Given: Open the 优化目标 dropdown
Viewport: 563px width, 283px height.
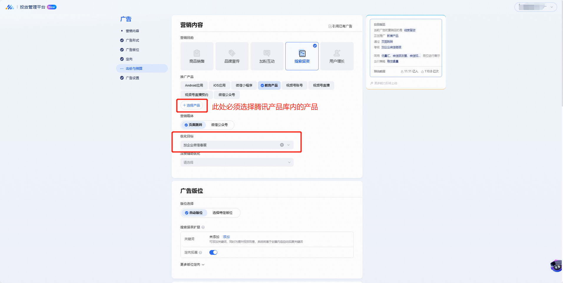Looking at the screenshot, I should [x=237, y=145].
